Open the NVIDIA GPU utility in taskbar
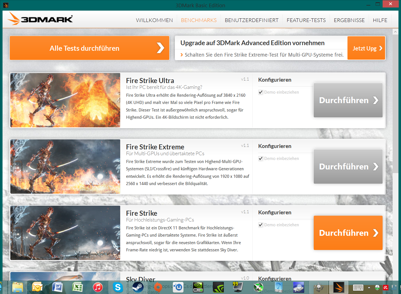401x294 pixels. (198, 287)
